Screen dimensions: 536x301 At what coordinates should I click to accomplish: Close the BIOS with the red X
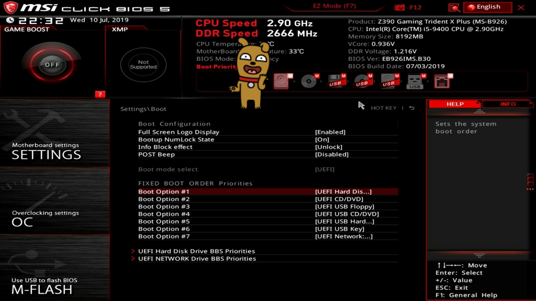pyautogui.click(x=521, y=7)
